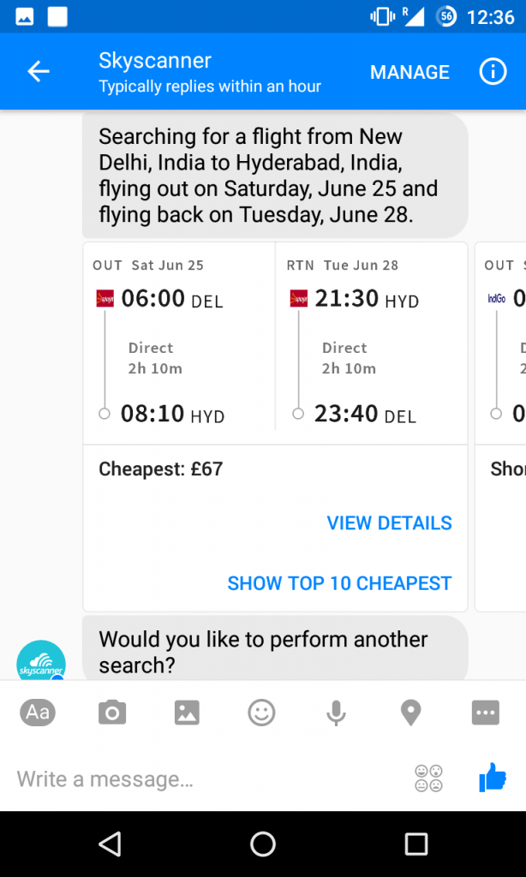This screenshot has width=526, height=877.
Task: Tap Android home navigation button
Action: click(x=263, y=844)
